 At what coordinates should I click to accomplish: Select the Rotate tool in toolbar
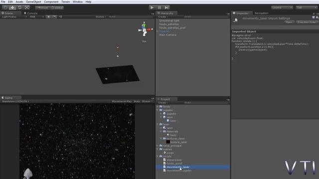(20, 8)
